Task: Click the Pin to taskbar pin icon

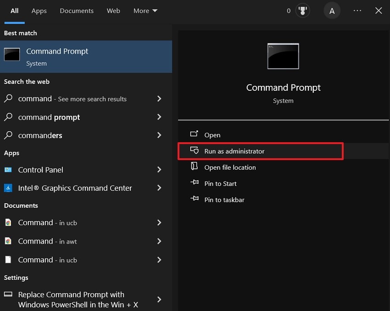Action: click(x=195, y=198)
